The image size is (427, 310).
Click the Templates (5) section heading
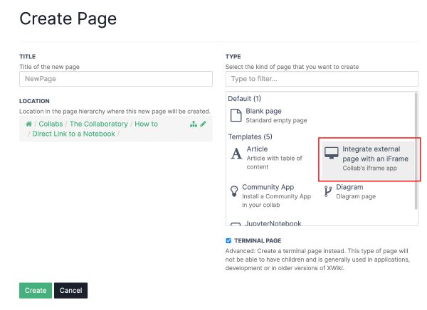(250, 137)
